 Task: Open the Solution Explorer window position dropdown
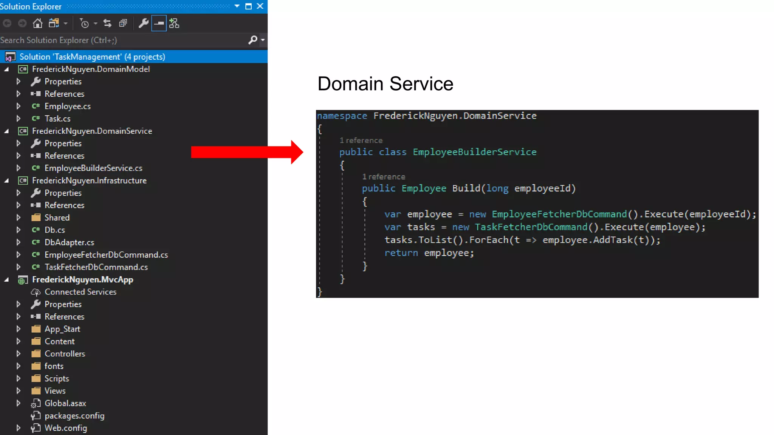point(237,6)
